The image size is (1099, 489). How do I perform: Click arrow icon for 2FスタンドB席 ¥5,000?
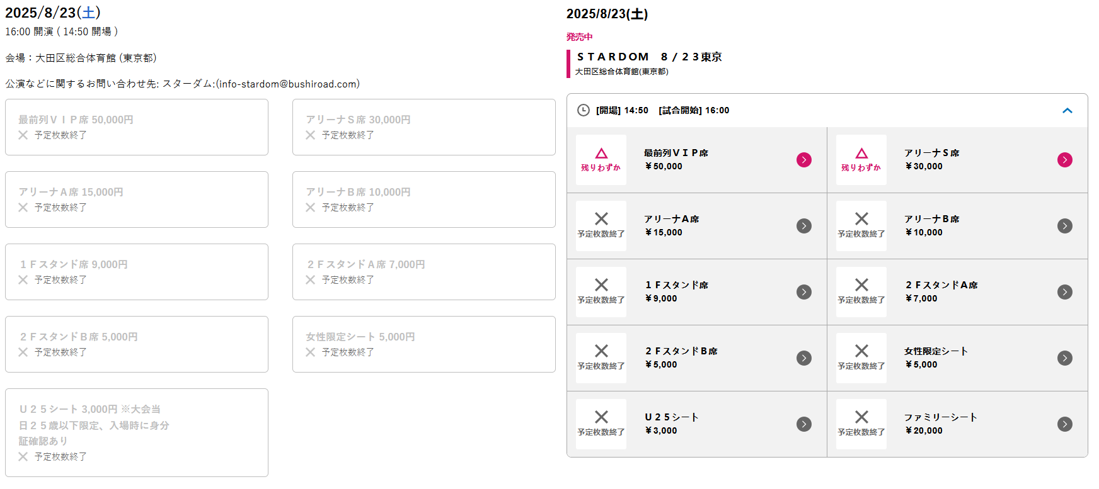[x=803, y=358]
